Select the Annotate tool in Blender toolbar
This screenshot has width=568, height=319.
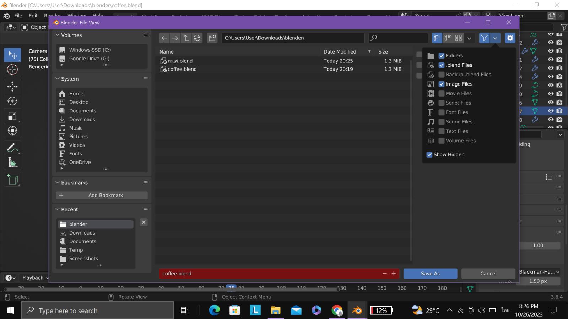coord(12,148)
